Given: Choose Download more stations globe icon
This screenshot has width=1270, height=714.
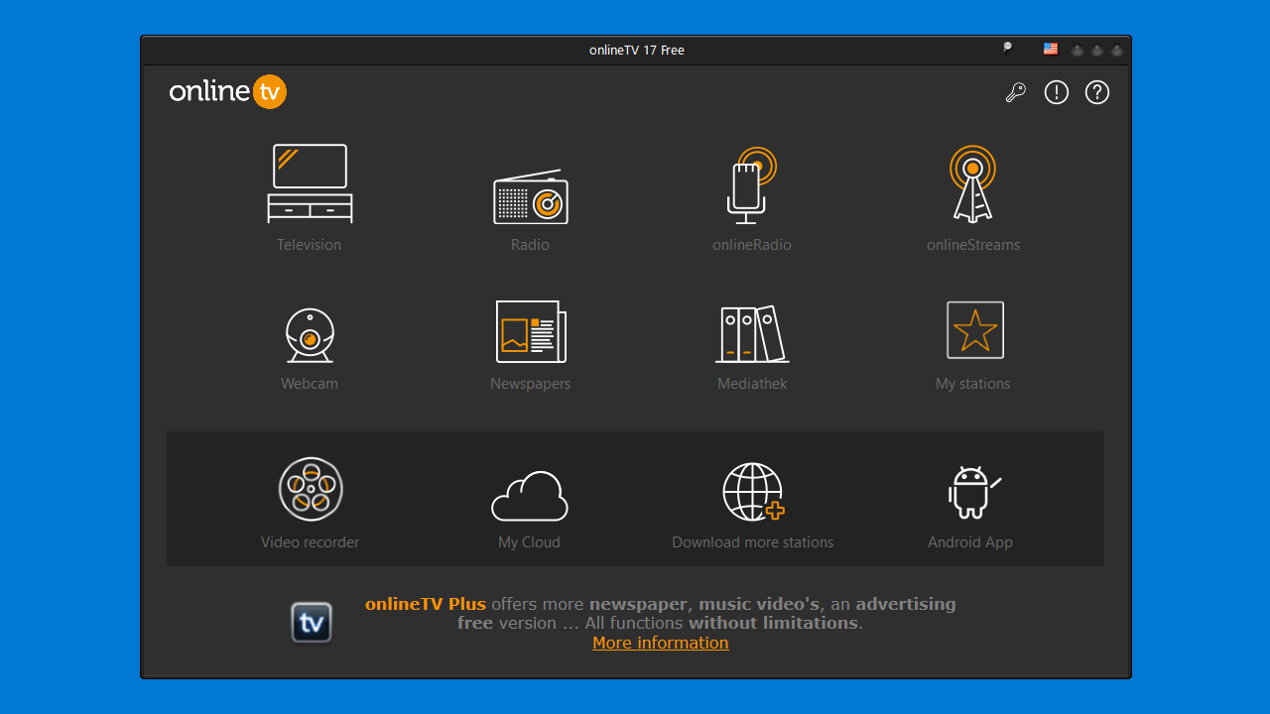Looking at the screenshot, I should 753,492.
